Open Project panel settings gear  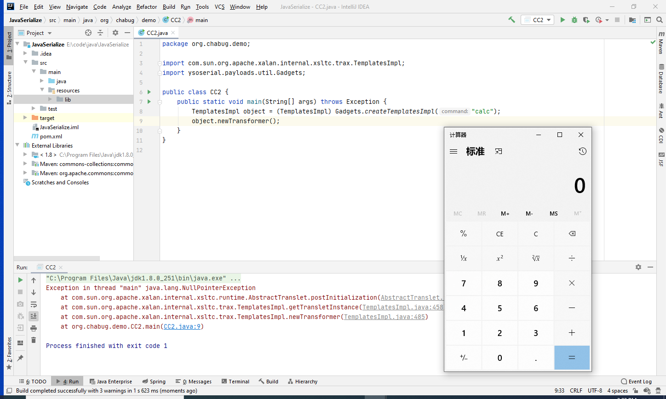click(x=115, y=33)
